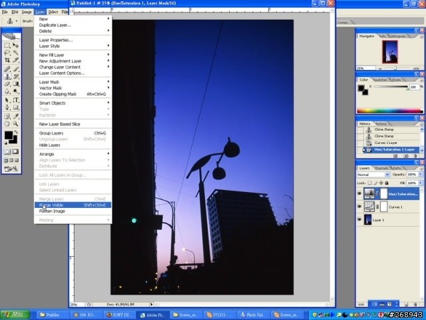Toggle lock transparent pixels
The image size is (426, 320).
(370, 183)
